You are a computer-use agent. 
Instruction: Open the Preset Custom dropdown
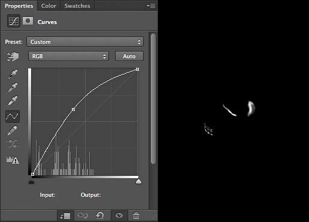(85, 42)
